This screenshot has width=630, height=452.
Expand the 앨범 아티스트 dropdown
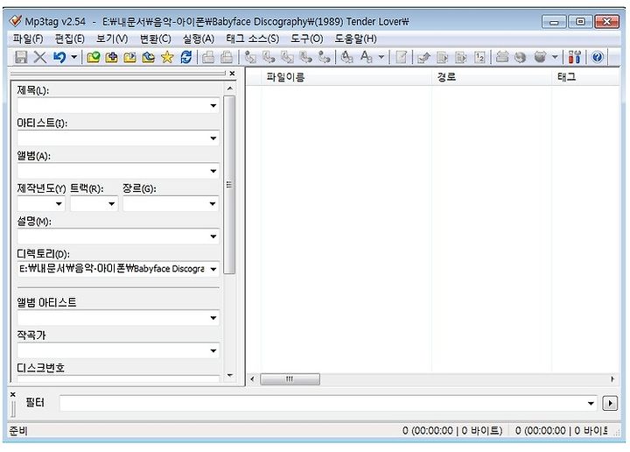point(213,318)
